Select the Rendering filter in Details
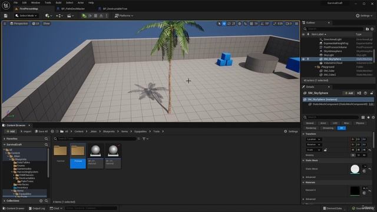This screenshot has height=212, width=377. (311, 128)
